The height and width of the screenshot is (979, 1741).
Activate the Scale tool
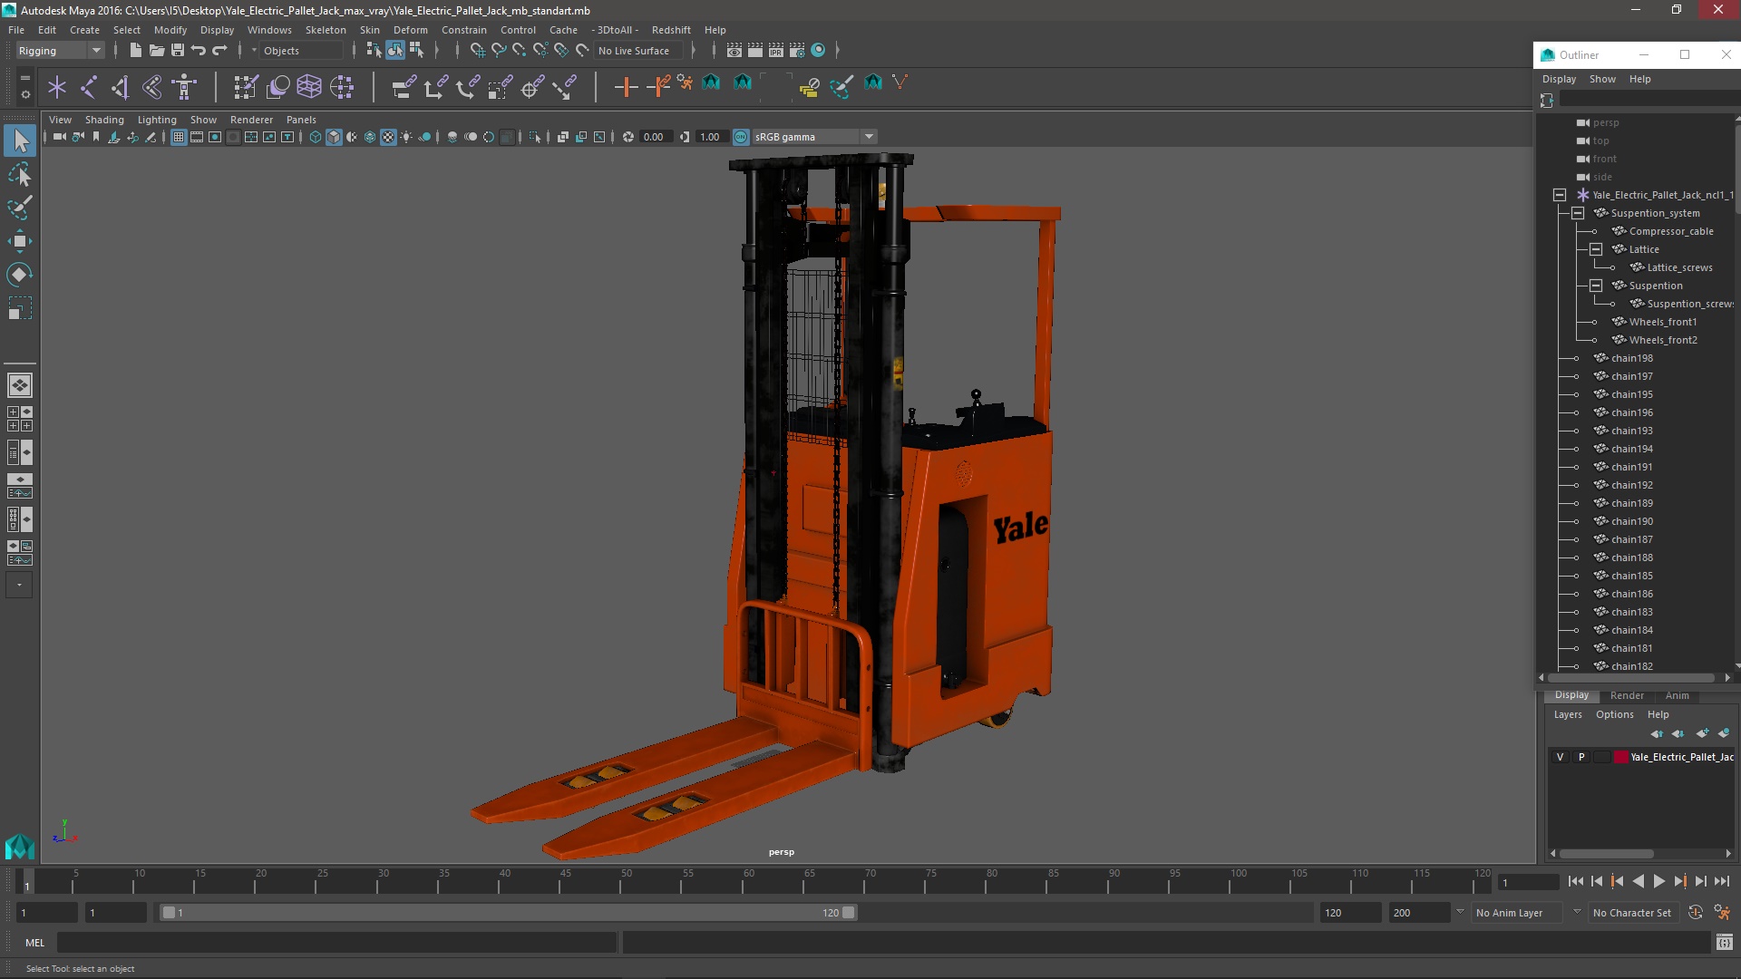click(20, 308)
